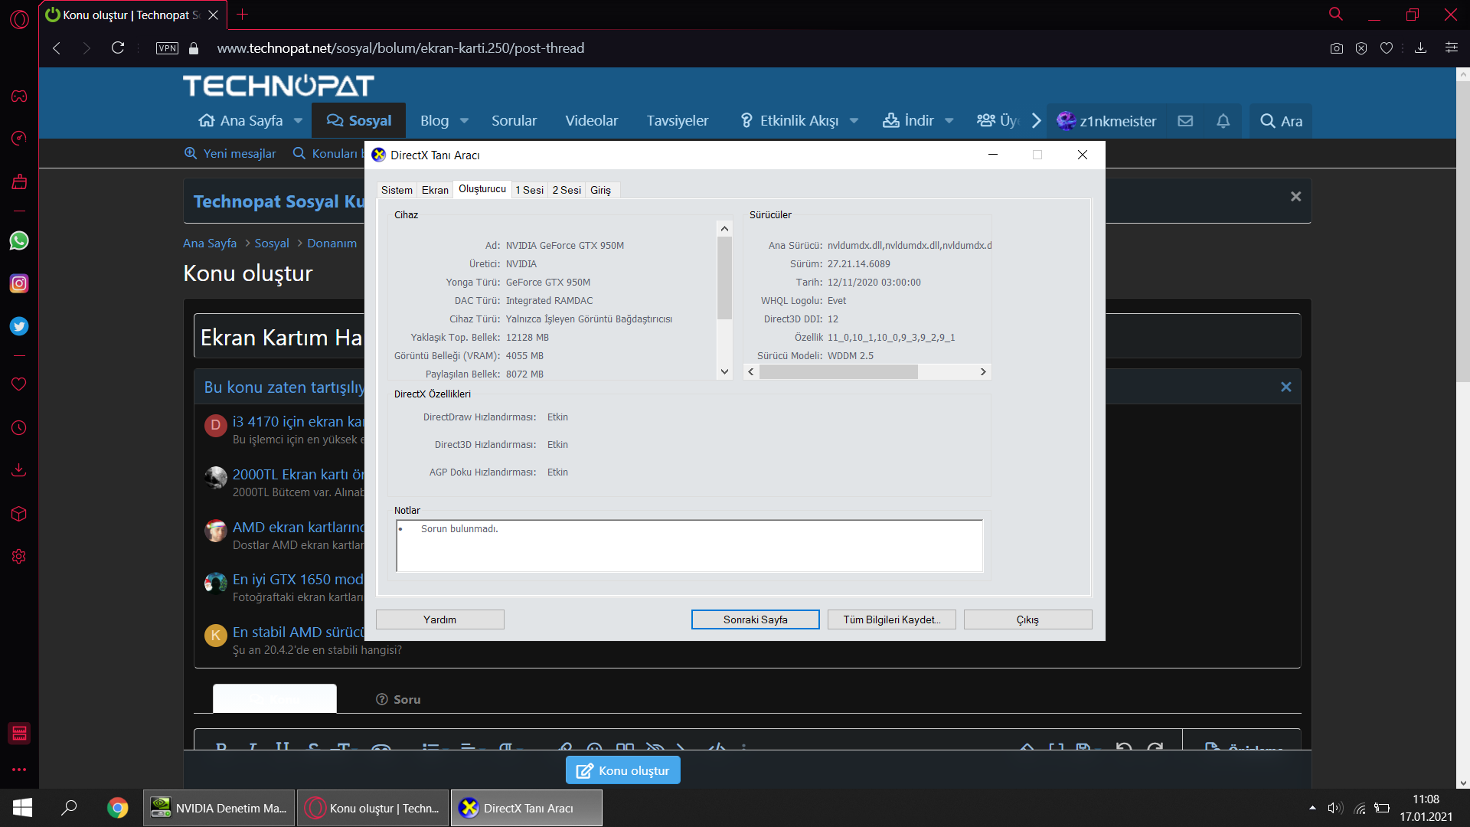Screen dimensions: 1470x827
Task: Expand the Ana Sayfa dropdown arrow
Action: (298, 121)
